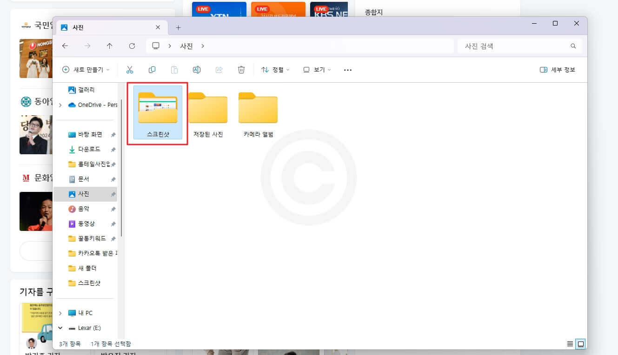Expand the 새로 만들기 dropdown

(x=86, y=69)
